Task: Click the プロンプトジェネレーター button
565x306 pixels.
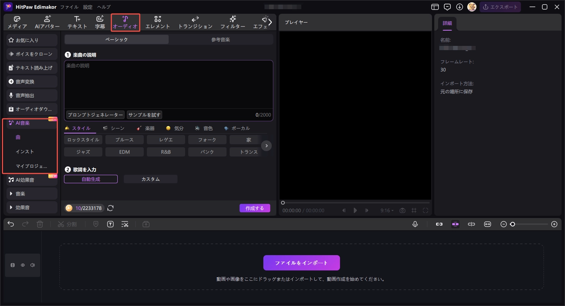Action: pos(95,115)
